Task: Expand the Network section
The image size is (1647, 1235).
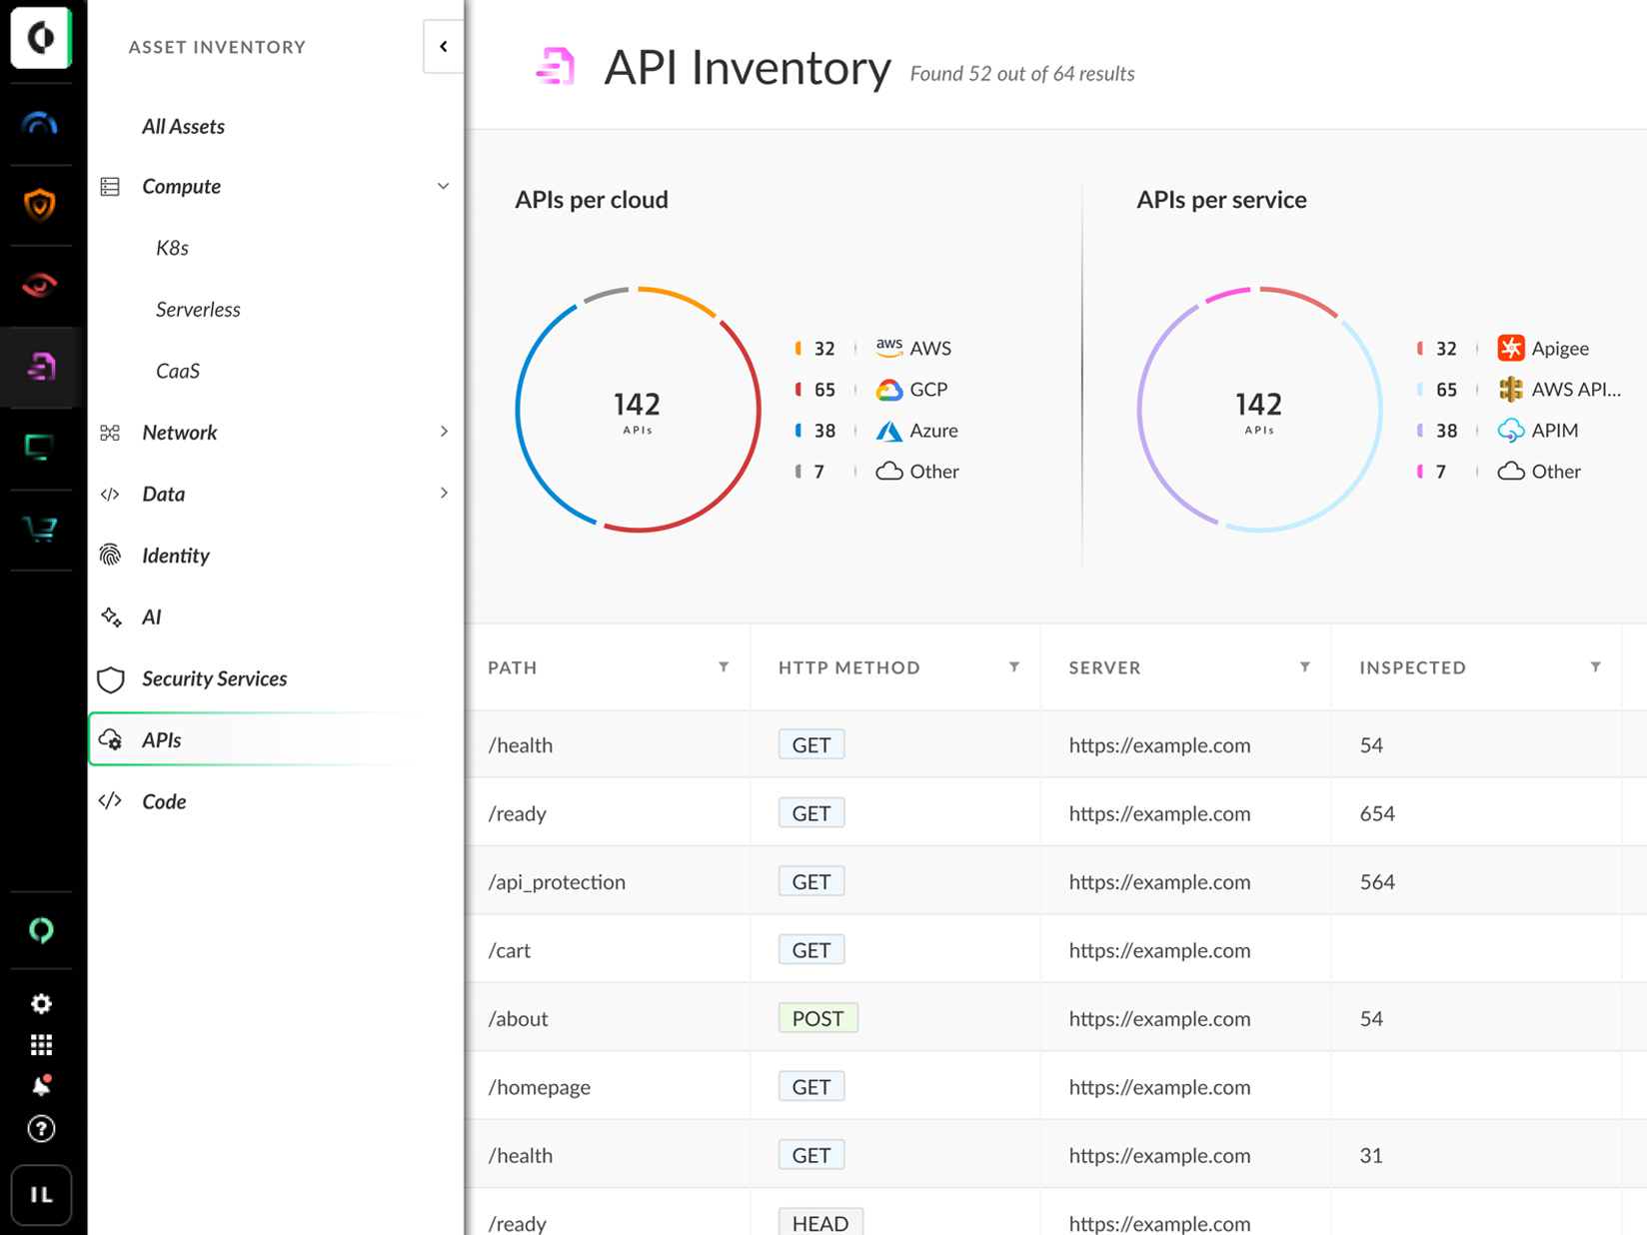Action: click(444, 432)
